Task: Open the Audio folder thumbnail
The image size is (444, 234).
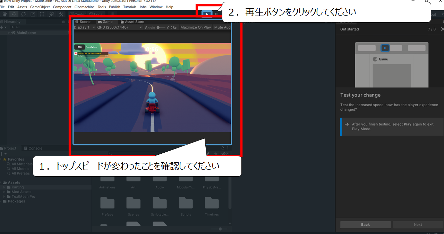Action: coord(160,179)
